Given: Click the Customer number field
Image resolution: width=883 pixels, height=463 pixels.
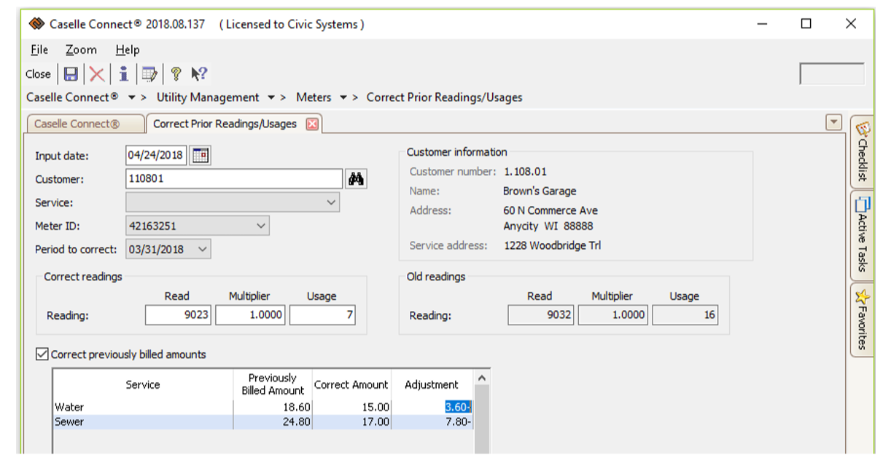Looking at the screenshot, I should click(234, 179).
